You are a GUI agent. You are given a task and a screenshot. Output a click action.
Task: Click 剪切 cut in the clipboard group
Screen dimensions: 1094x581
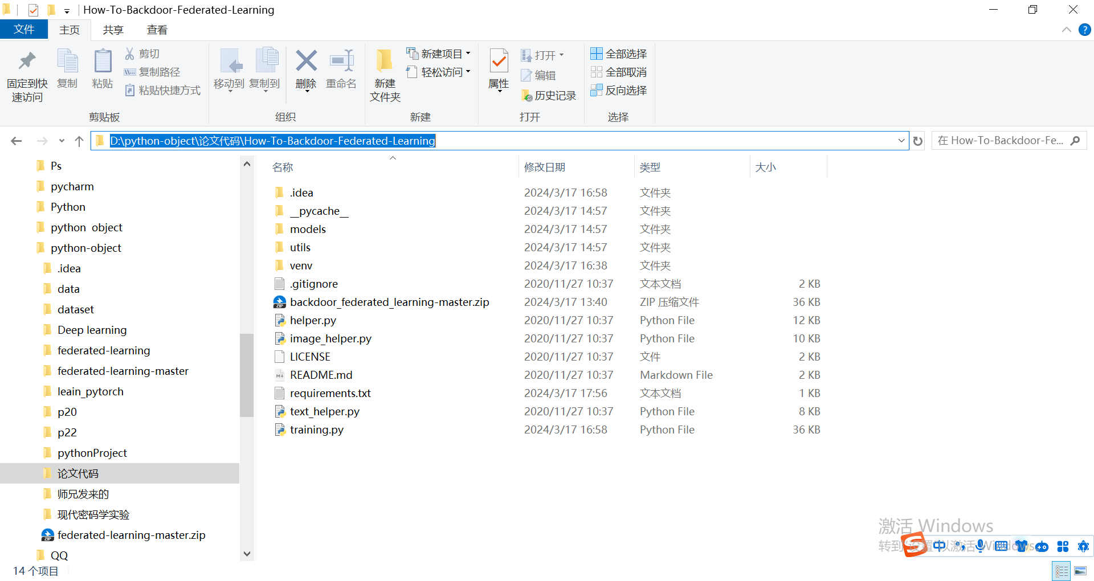[142, 54]
